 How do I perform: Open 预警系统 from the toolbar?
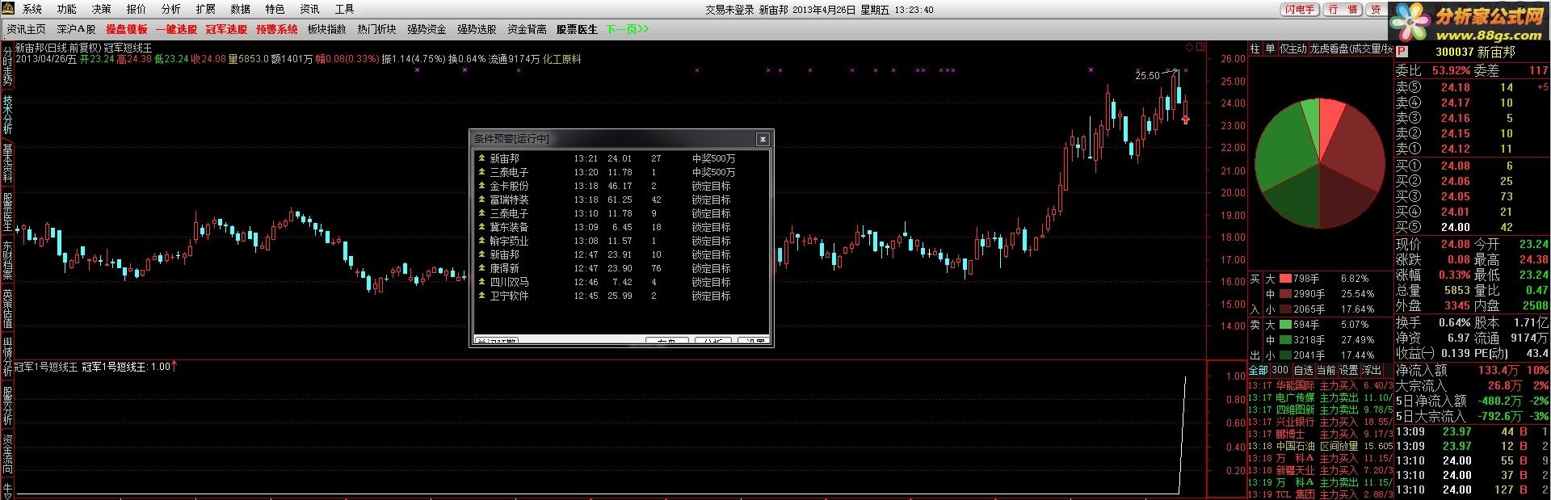point(277,29)
